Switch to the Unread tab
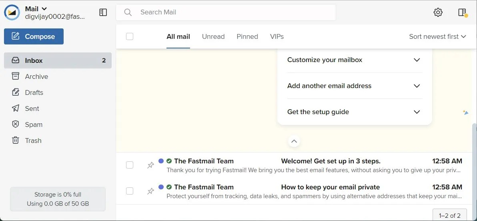 tap(213, 36)
